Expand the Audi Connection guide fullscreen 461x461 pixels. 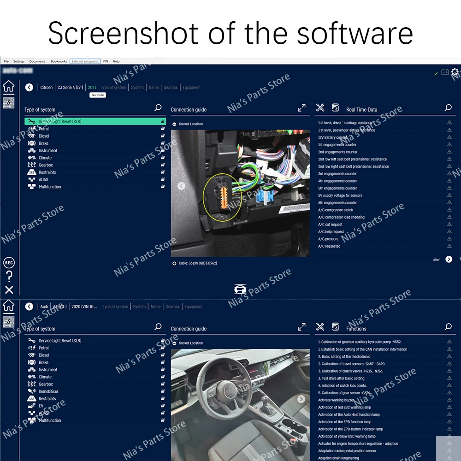(x=301, y=327)
